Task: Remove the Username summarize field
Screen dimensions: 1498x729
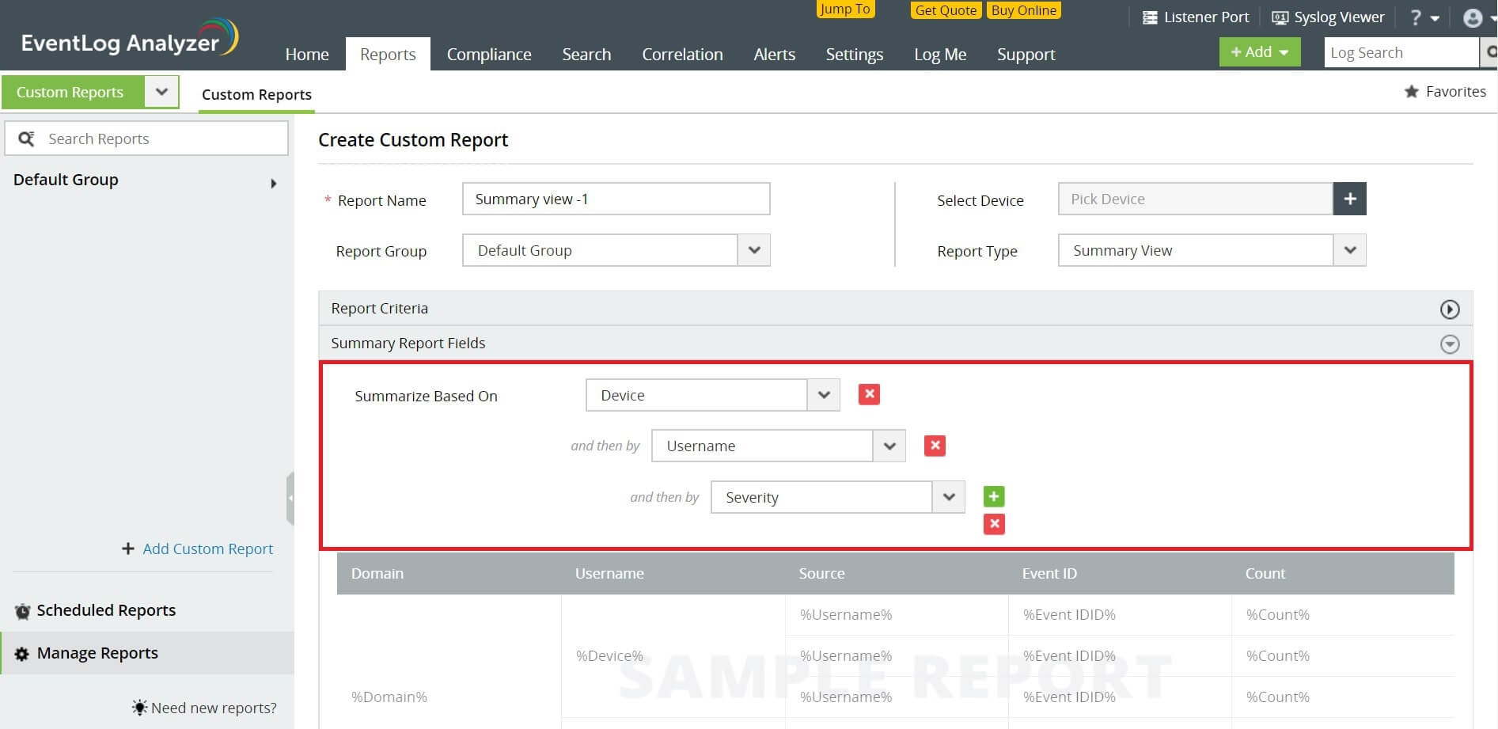Action: coord(935,446)
